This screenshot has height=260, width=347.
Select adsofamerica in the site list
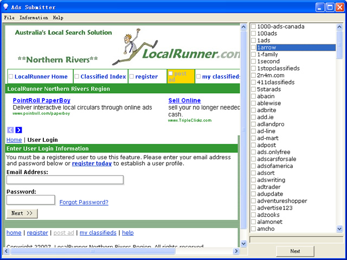275,166
